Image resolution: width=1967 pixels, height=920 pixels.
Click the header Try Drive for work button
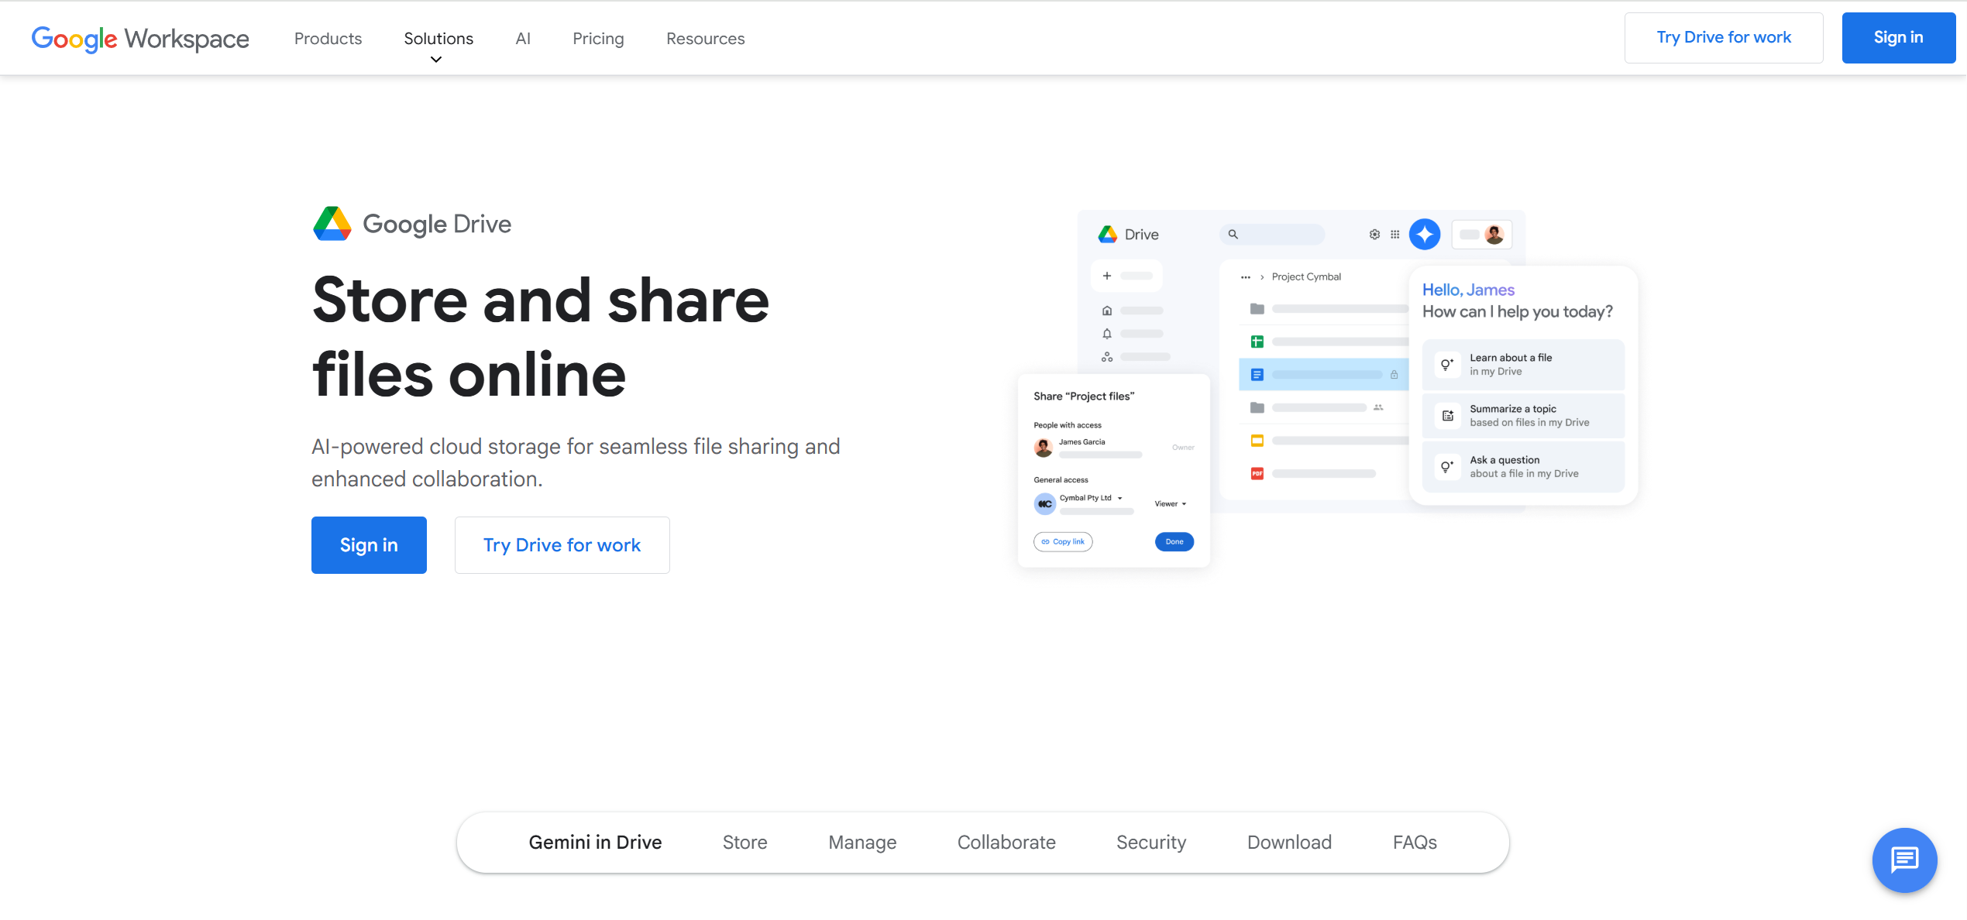1724,37
